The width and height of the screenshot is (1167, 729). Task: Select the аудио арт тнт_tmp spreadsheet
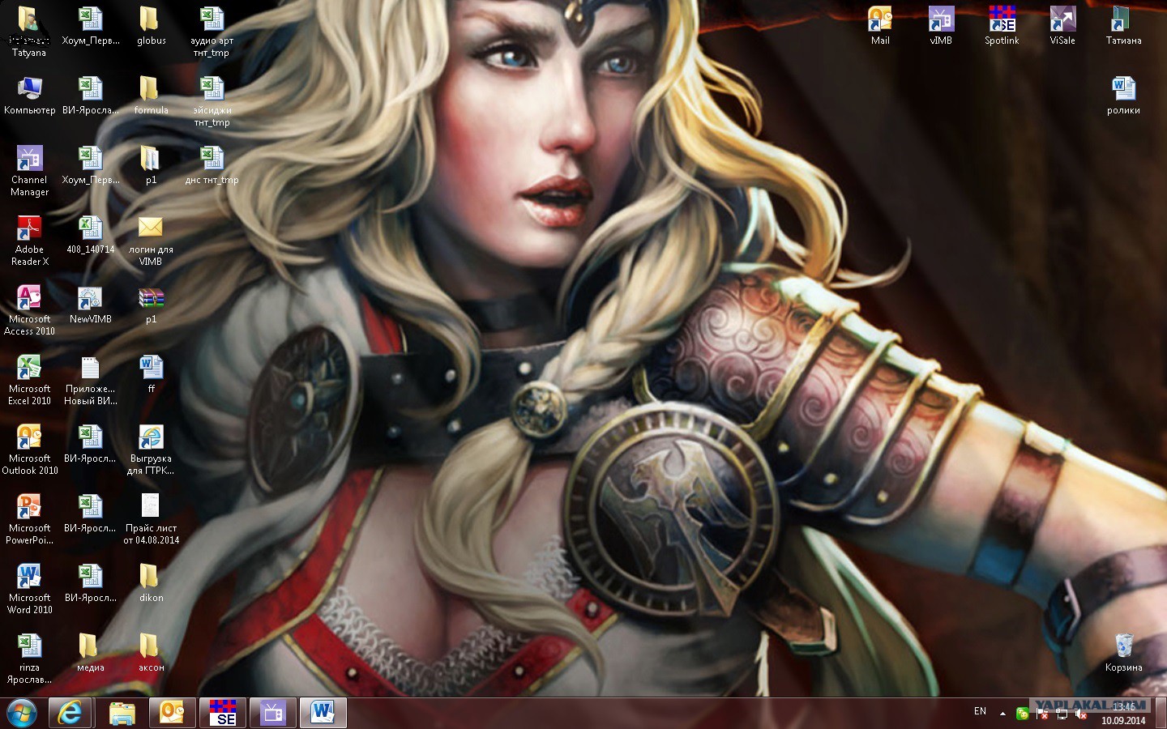pos(212,32)
